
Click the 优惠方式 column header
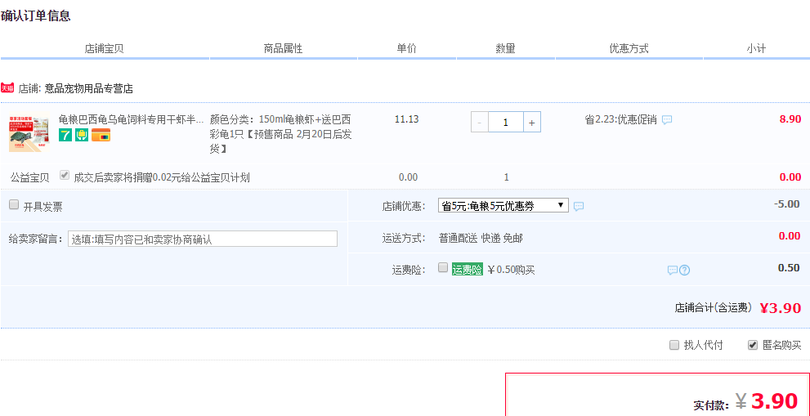click(x=629, y=49)
